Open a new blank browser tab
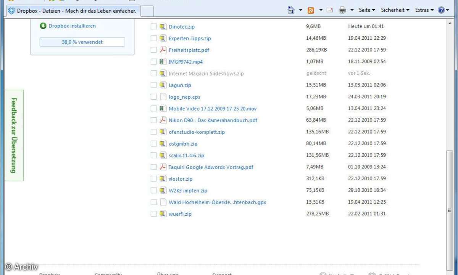 147,11
